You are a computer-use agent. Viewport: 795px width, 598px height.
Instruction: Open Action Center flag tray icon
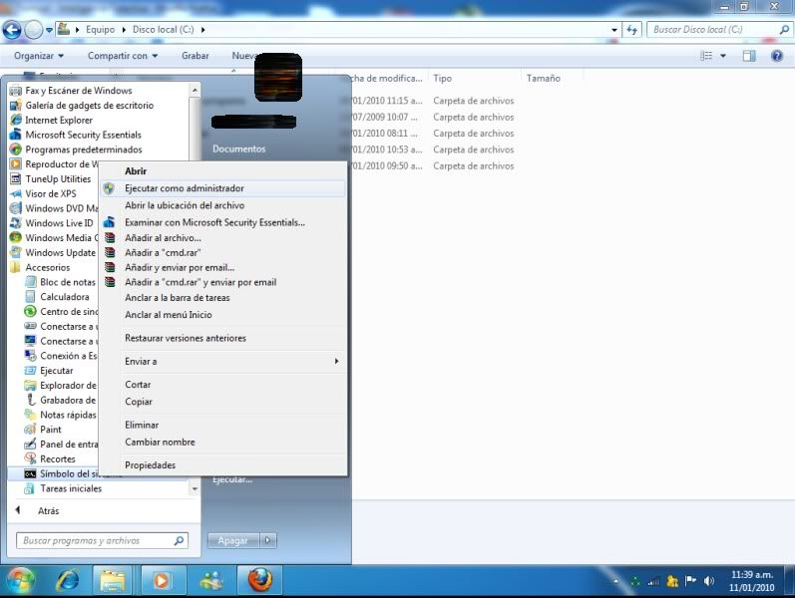(x=690, y=581)
